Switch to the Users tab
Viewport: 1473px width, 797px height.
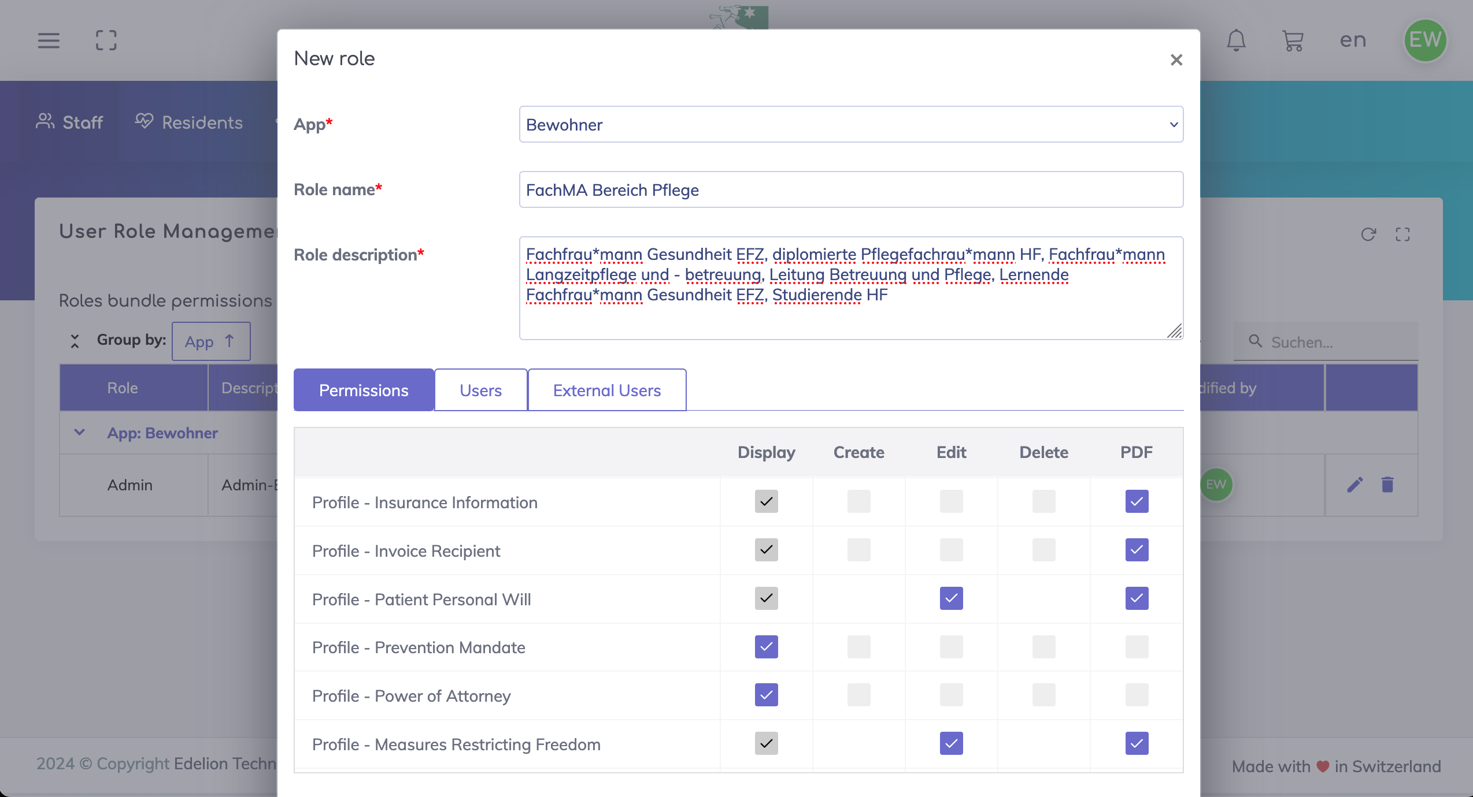(480, 390)
